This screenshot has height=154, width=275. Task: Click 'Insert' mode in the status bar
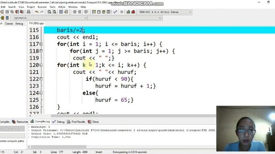click(99, 152)
